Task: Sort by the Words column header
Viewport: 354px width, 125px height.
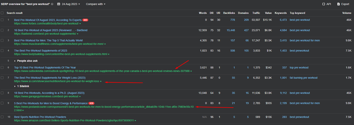Action: click(203, 13)
